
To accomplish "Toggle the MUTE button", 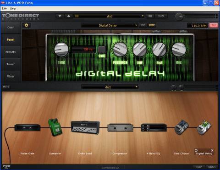I will [x=6, y=87].
